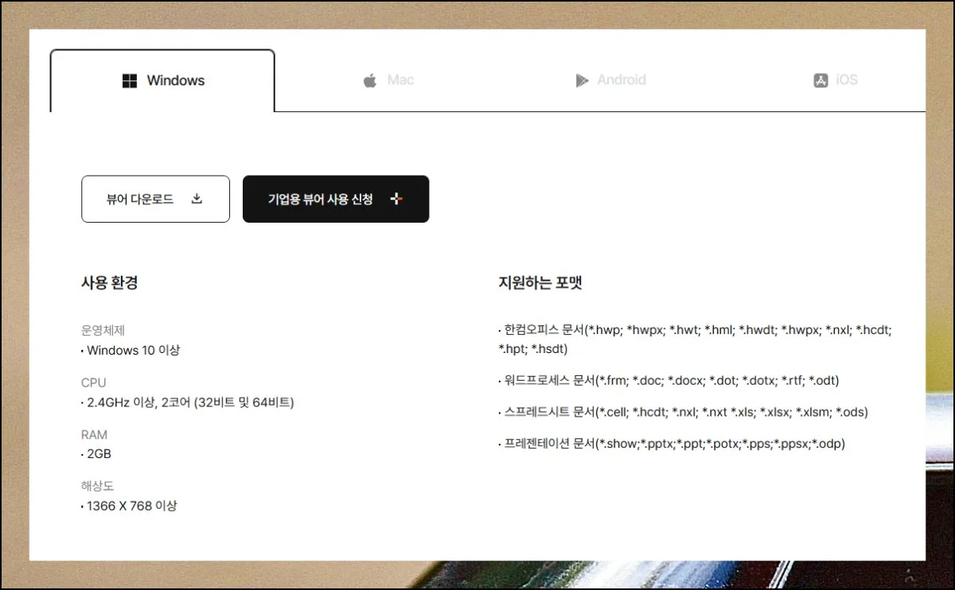955x590 pixels.
Task: Click the 사용 환경 heading
Action: pos(110,282)
